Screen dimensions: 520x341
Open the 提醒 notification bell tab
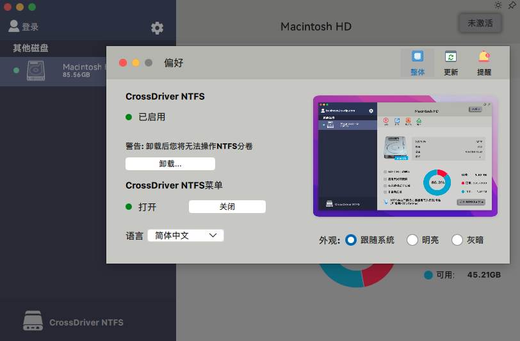click(x=484, y=58)
